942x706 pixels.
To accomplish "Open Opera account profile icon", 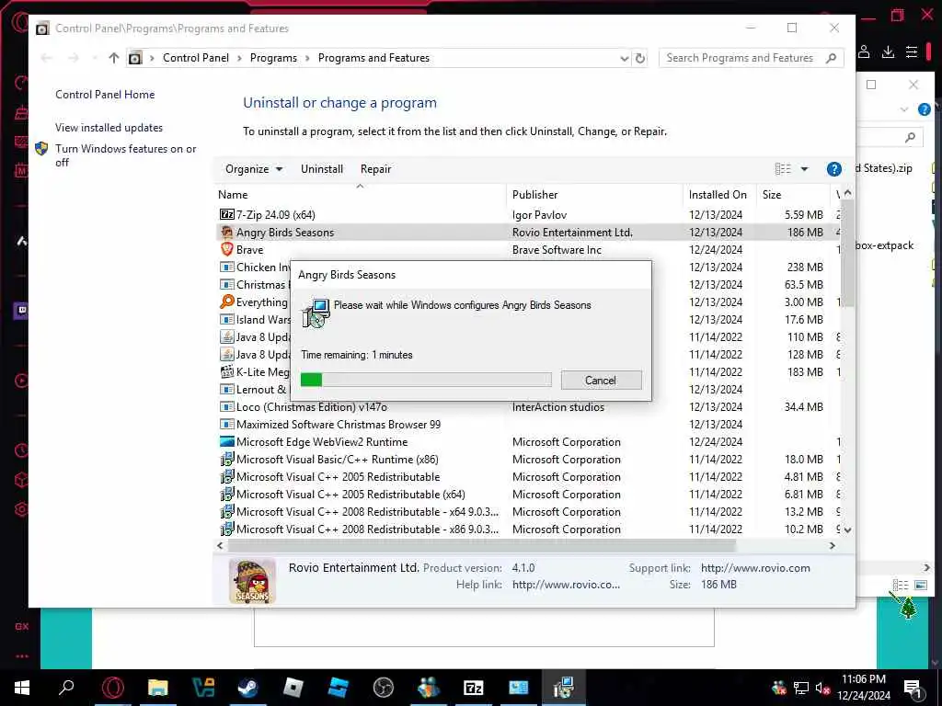I will coord(864,51).
